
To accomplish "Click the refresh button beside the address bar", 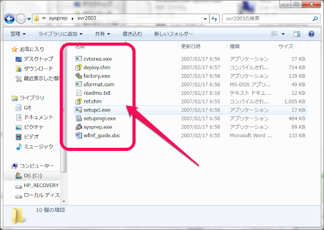I will click(x=214, y=19).
